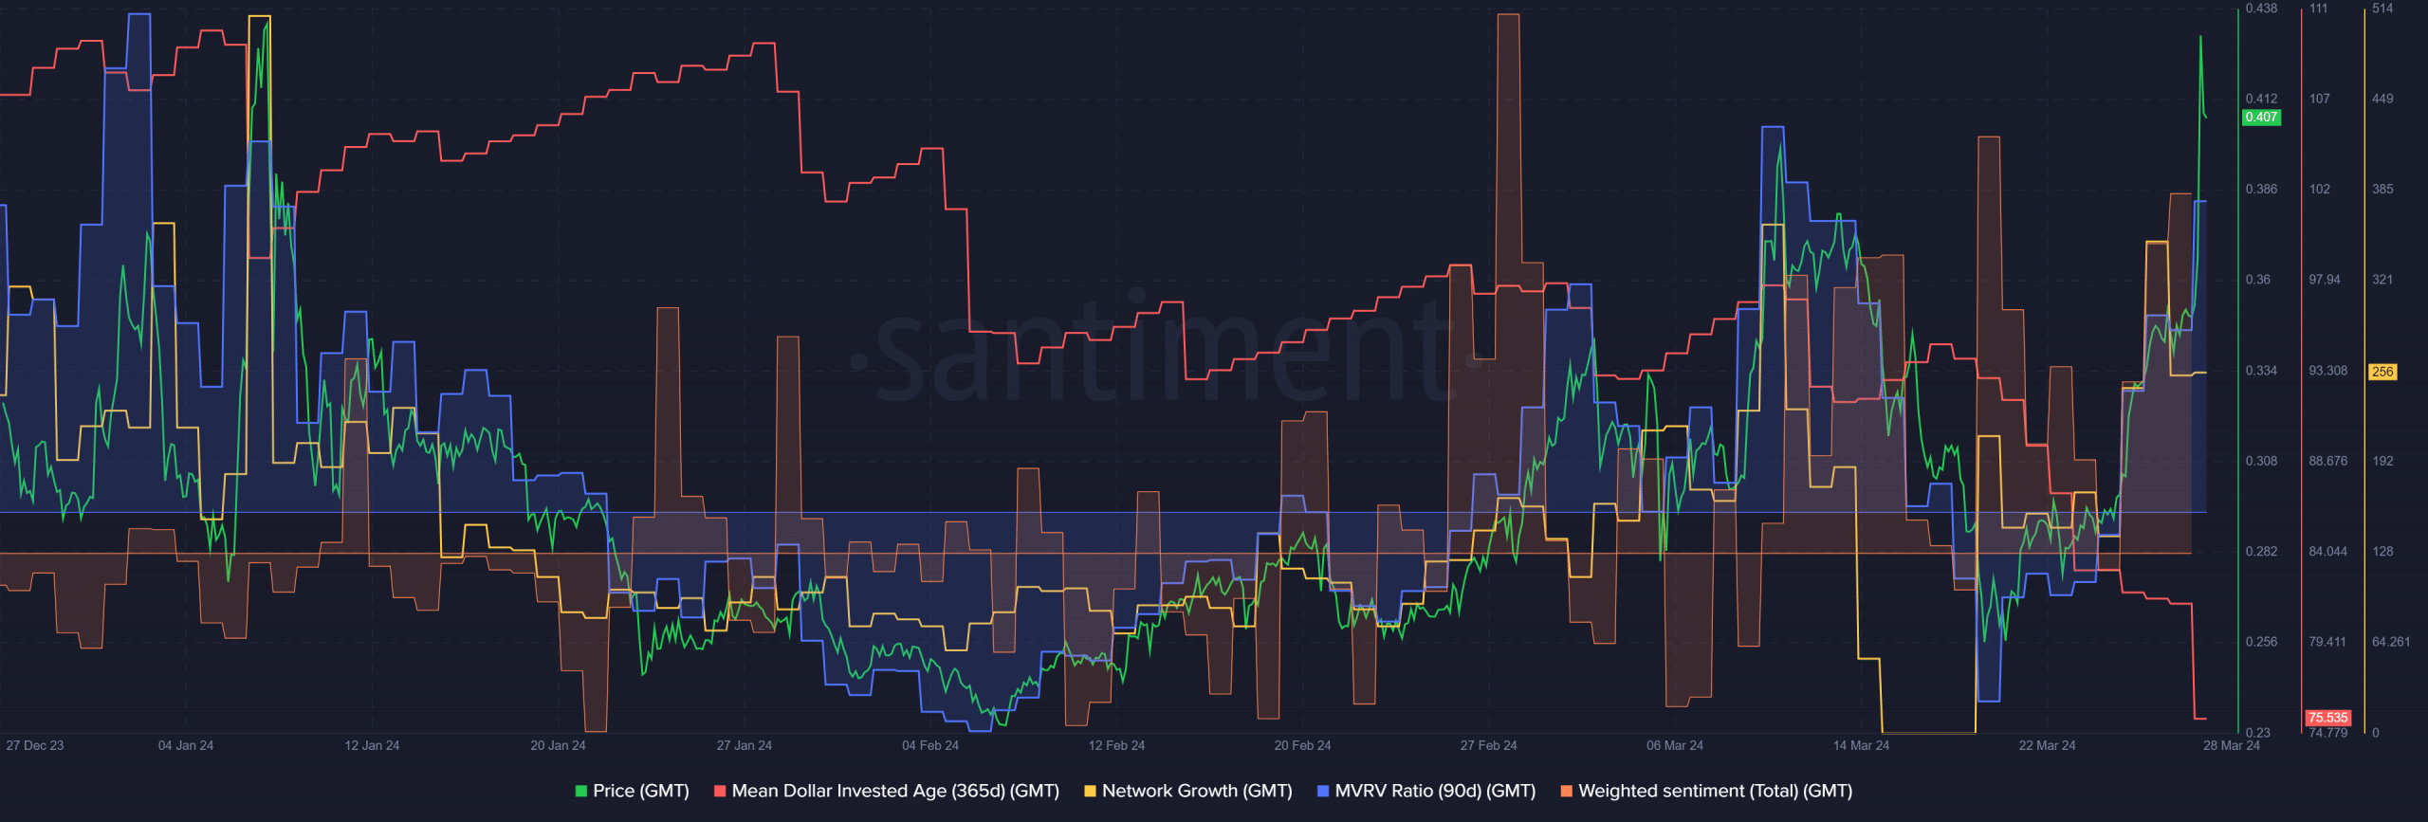Click the 0.438 price axis value
This screenshot has width=2428, height=822.
[x=2261, y=9]
